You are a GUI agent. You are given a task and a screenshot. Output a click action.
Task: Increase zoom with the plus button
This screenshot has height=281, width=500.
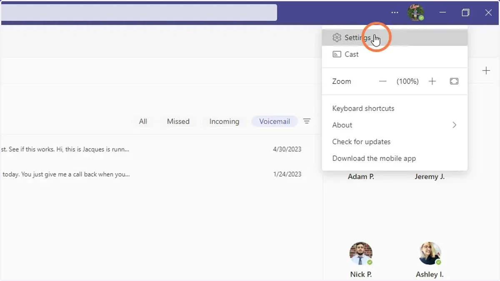[432, 81]
